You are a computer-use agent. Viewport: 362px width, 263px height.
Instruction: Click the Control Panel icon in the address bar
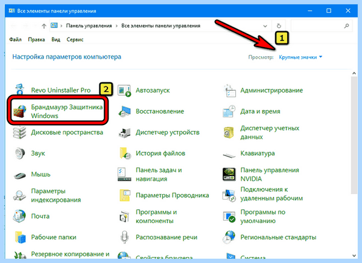coord(54,25)
